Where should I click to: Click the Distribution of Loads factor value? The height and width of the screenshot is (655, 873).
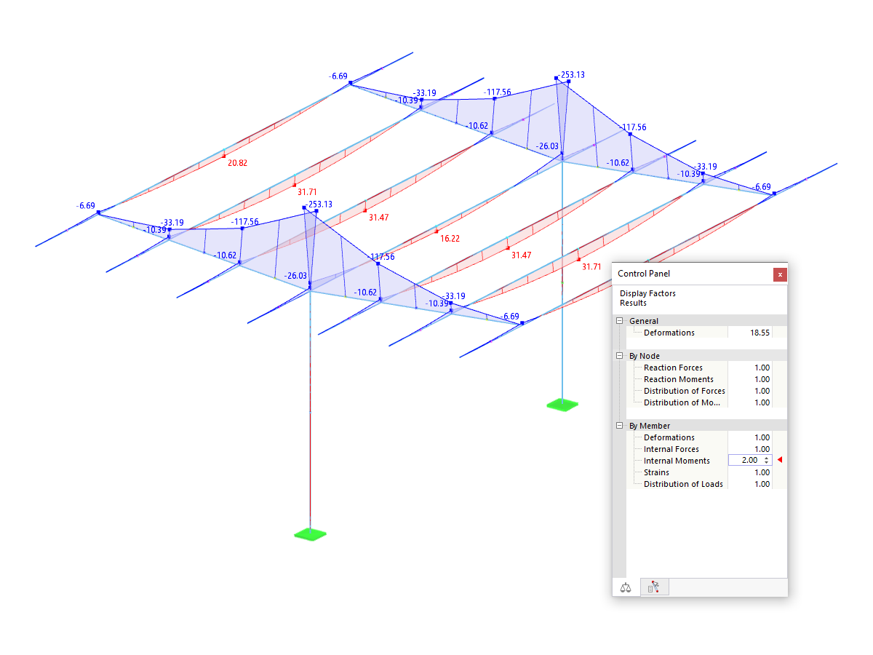point(760,484)
